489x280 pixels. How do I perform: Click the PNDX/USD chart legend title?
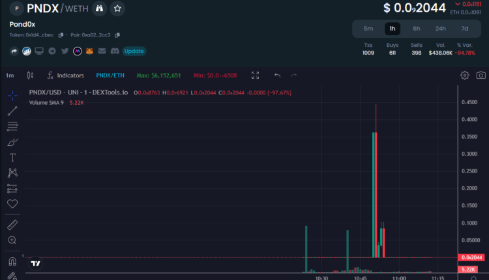coord(78,93)
